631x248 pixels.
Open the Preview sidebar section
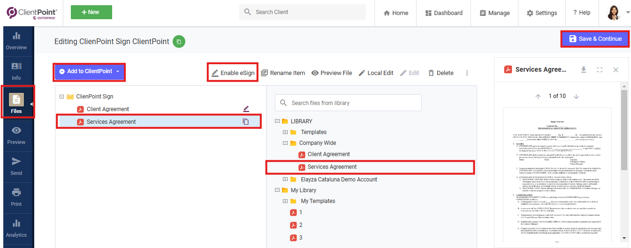16,135
